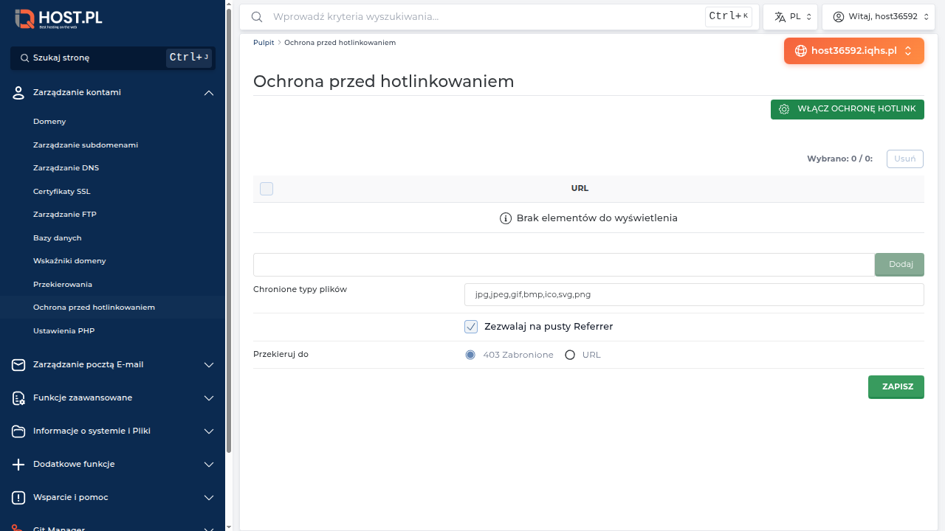Click the Dodaj button

pos(900,265)
